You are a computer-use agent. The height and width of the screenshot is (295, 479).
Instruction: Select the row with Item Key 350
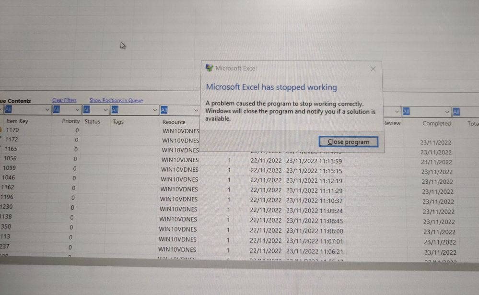pyautogui.click(x=6, y=226)
